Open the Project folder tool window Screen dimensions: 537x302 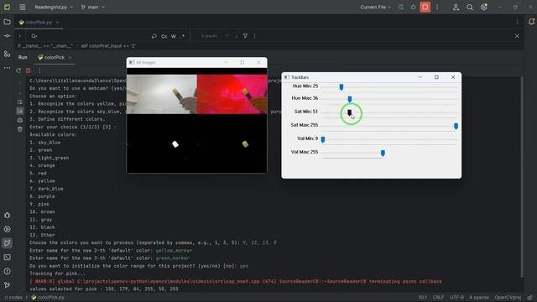(7, 22)
